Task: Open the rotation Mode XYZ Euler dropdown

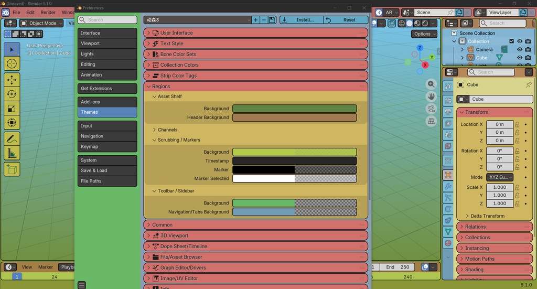Action: pyautogui.click(x=500, y=177)
